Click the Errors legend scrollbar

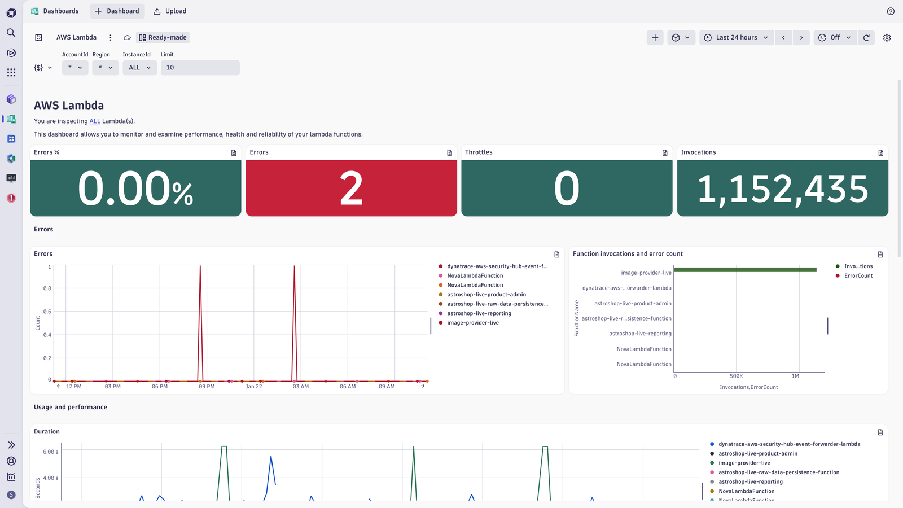(431, 326)
